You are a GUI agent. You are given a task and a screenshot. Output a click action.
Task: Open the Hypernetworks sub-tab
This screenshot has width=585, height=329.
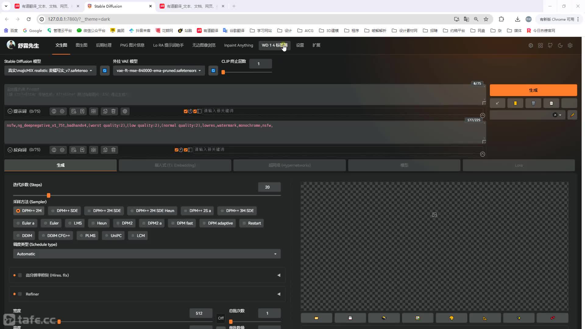(289, 165)
